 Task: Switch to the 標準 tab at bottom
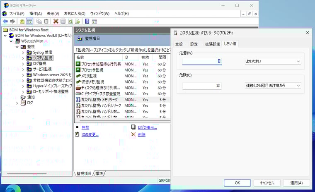(99, 173)
